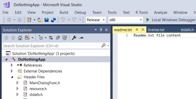Viewport: 196px width, 99px height.
Task: Open the Project menu
Action: 48,13
